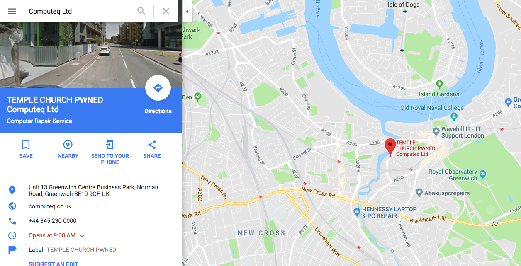Viewport: 521px width, 266px height.
Task: Click the phone number +44 845 230 0000
Action: coord(53,221)
